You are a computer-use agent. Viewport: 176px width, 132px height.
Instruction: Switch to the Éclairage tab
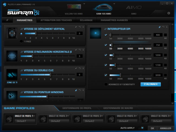(86, 20)
